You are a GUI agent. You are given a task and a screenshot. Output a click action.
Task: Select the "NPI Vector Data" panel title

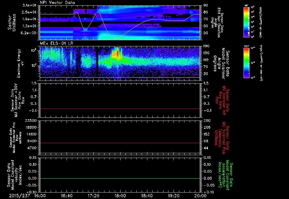tap(58, 3)
